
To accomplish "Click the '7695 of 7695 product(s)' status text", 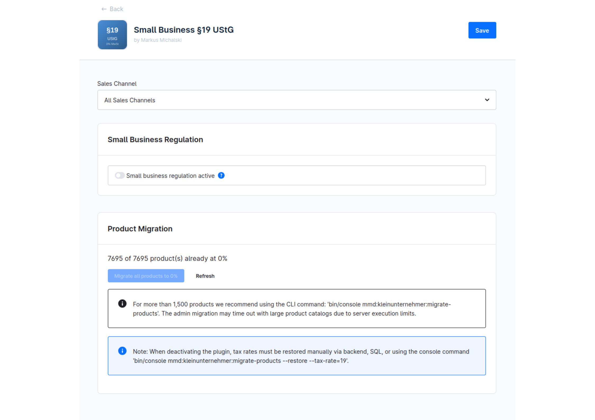I will 167,258.
